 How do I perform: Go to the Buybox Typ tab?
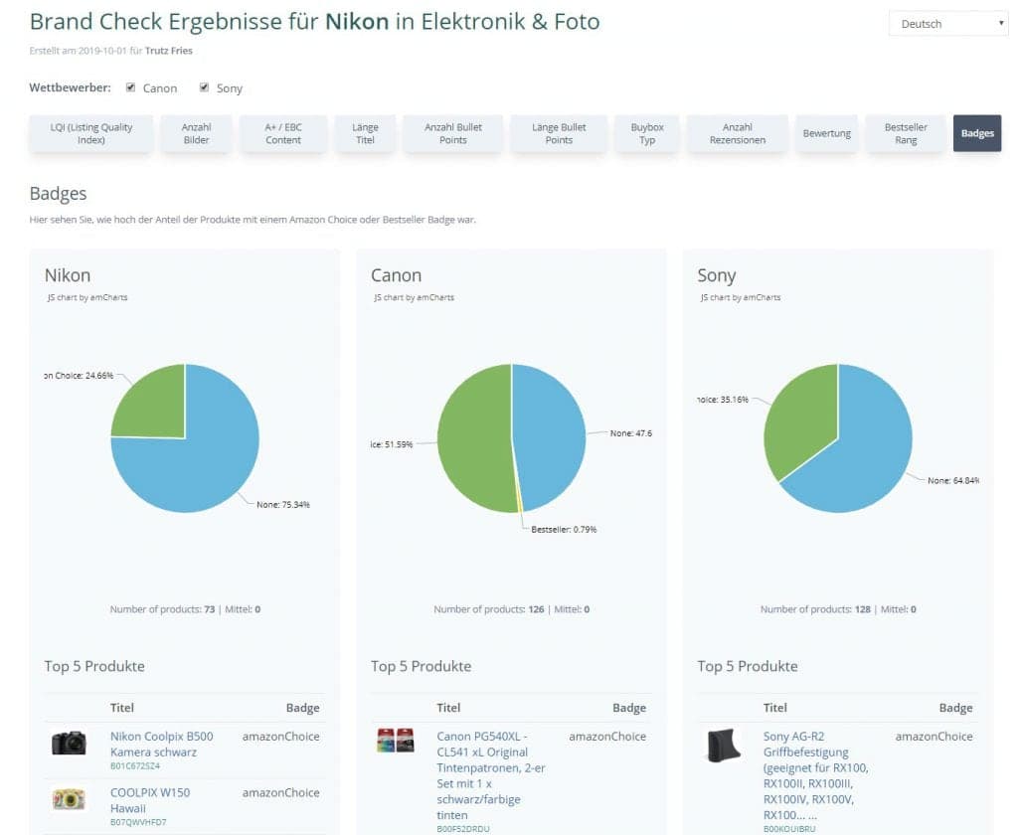point(647,134)
